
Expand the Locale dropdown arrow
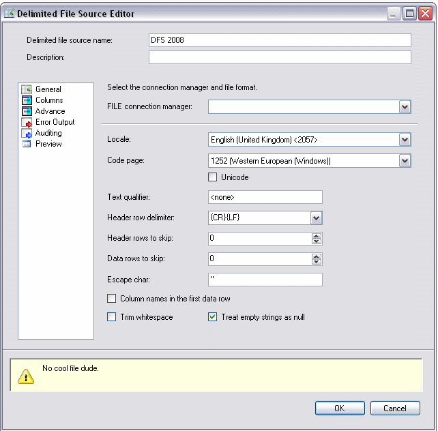tap(405, 140)
